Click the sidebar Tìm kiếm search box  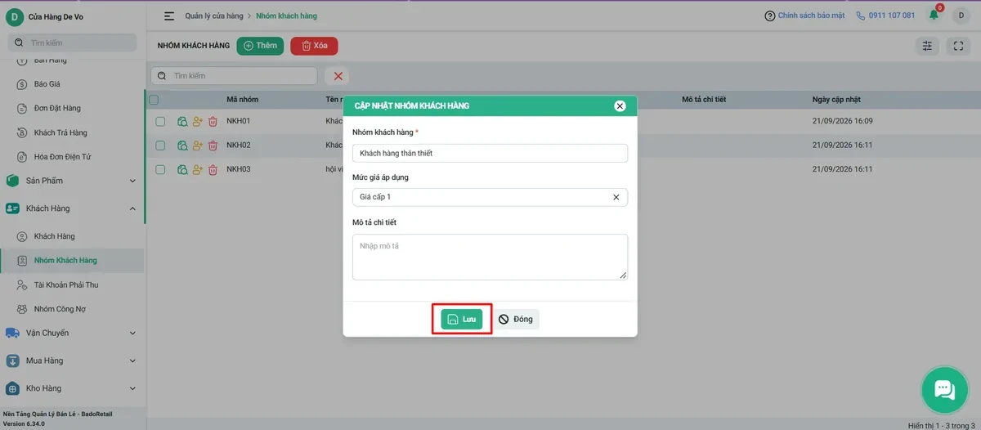pos(72,43)
